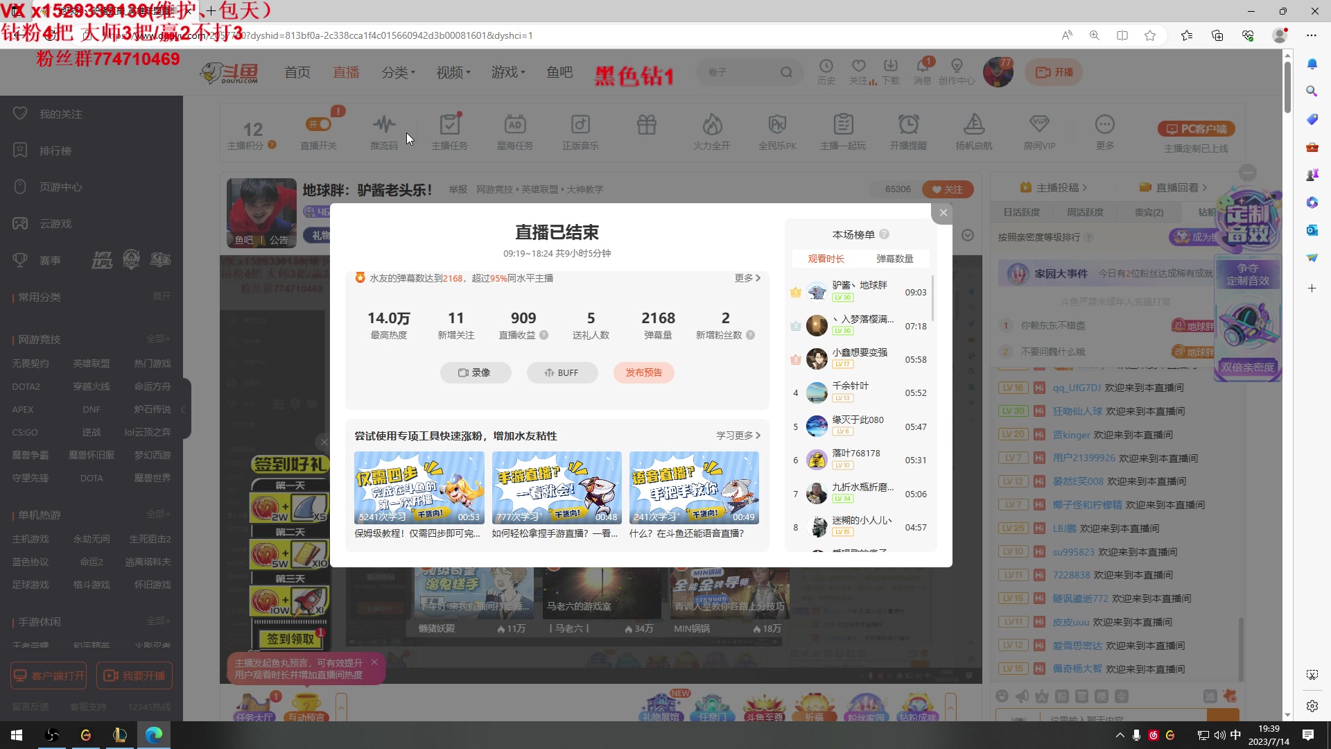Open 关注 heart icon in header
The height and width of the screenshot is (749, 1331).
pos(859,66)
